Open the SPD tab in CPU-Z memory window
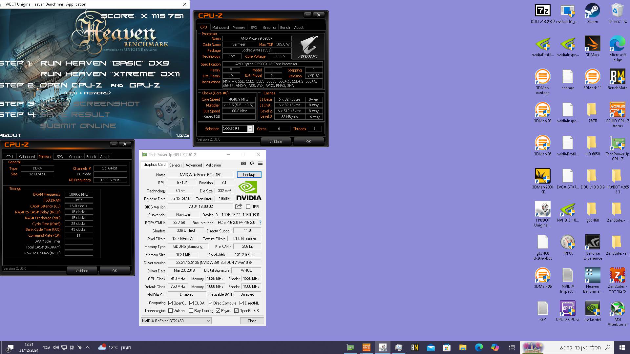This screenshot has width=630, height=354. pos(60,157)
